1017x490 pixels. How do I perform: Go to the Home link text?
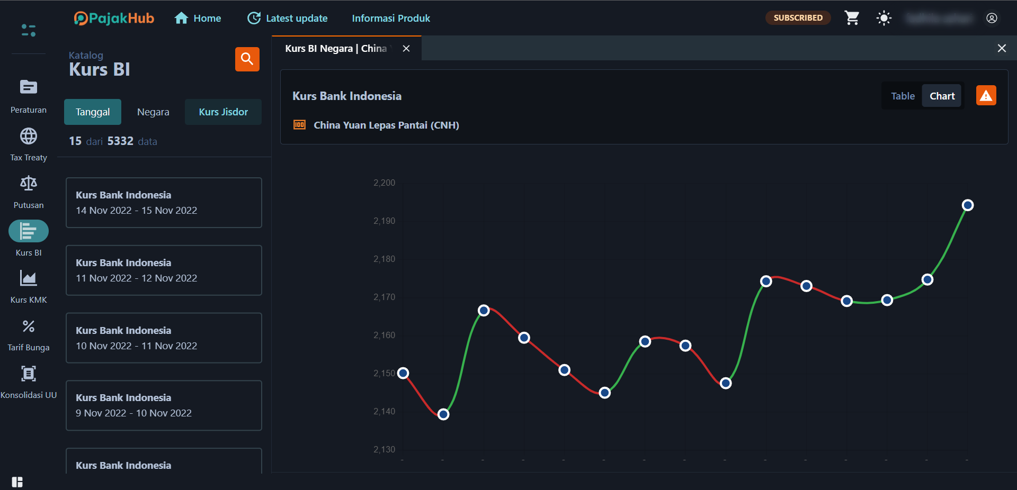pos(207,18)
